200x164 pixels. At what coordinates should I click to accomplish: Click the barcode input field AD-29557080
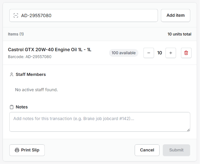83,15
